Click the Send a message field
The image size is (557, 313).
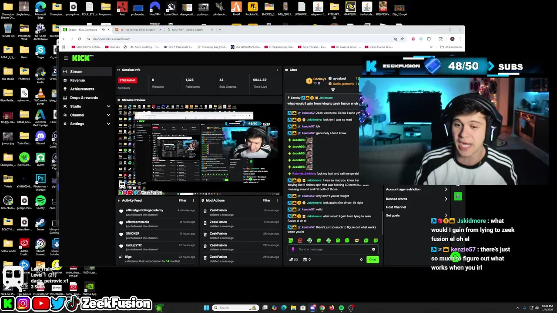tap(333, 250)
